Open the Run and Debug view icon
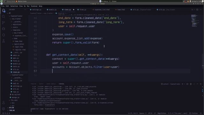This screenshot has width=204, height=115. pos(4,29)
